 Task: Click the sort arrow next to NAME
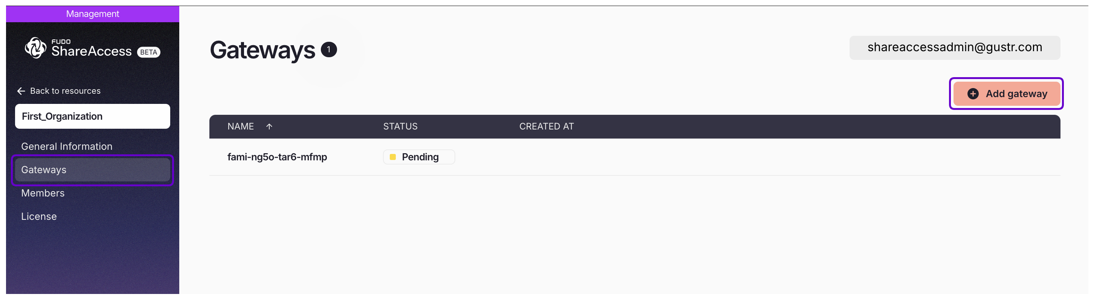[269, 126]
